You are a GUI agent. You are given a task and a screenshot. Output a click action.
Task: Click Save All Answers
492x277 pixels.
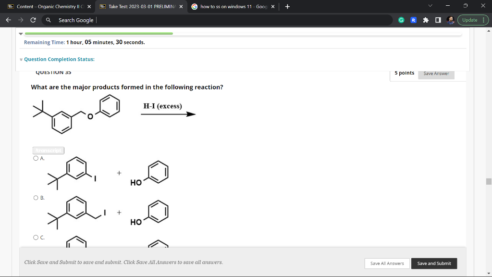387,264
